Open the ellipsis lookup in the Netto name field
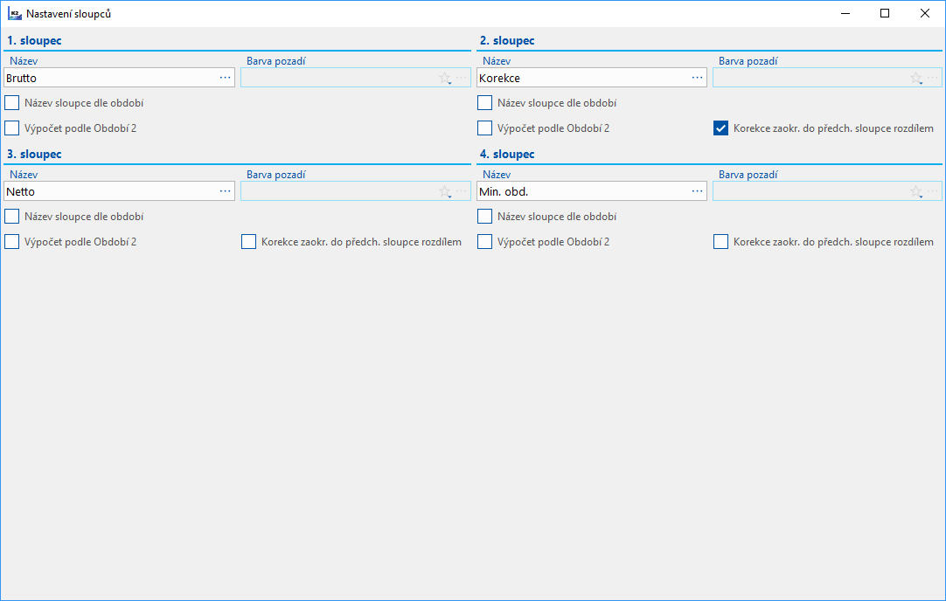The height and width of the screenshot is (601, 946). pyautogui.click(x=226, y=191)
